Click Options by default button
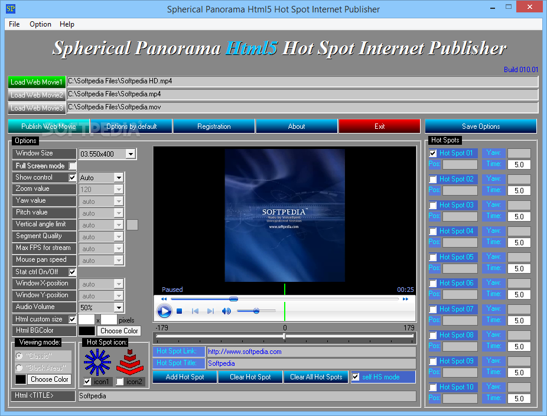The height and width of the screenshot is (416, 547). click(x=132, y=126)
